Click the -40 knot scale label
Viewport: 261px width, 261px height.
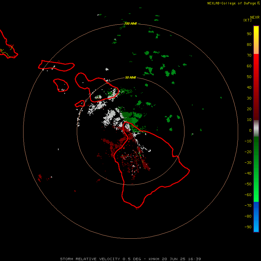(248, 173)
